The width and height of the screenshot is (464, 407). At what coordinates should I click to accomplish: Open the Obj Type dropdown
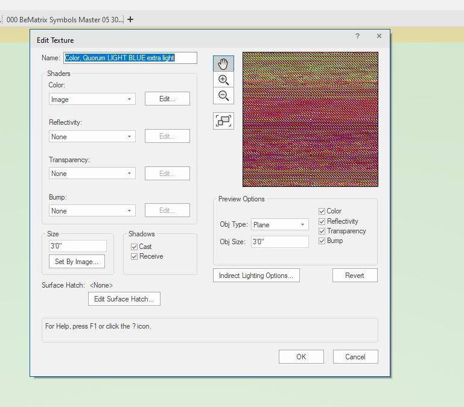[x=279, y=225]
